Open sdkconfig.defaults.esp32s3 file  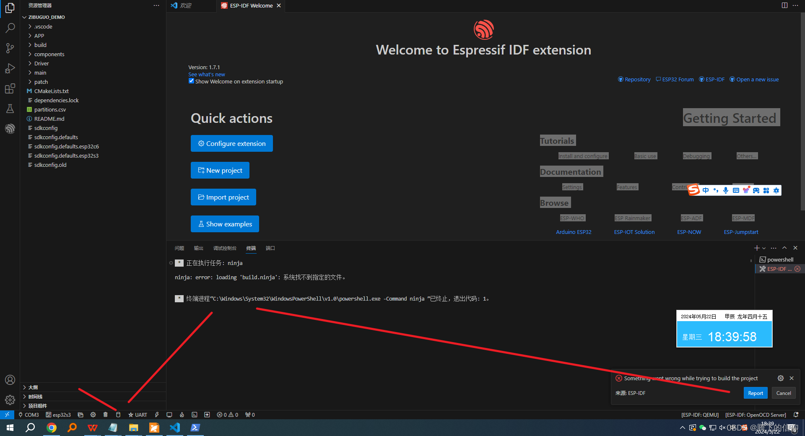[66, 156]
